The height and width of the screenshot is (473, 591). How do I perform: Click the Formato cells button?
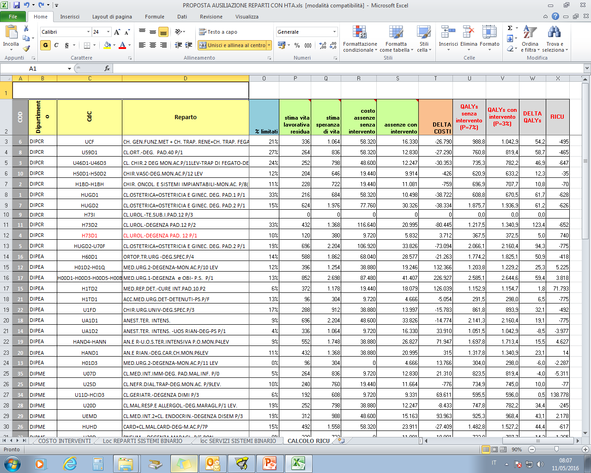pos(489,38)
